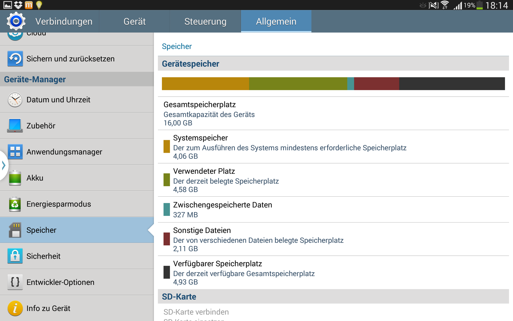
Task: Open Entwickler-Optionen braces icon
Action: (15, 282)
